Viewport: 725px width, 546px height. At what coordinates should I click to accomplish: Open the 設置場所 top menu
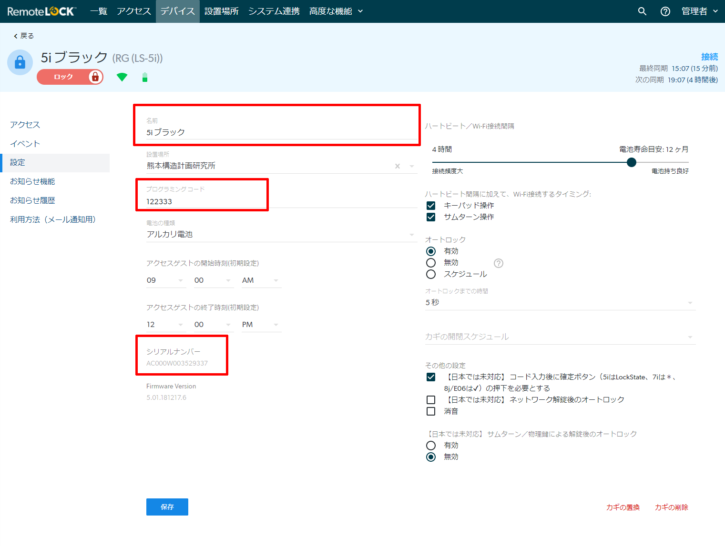point(222,11)
